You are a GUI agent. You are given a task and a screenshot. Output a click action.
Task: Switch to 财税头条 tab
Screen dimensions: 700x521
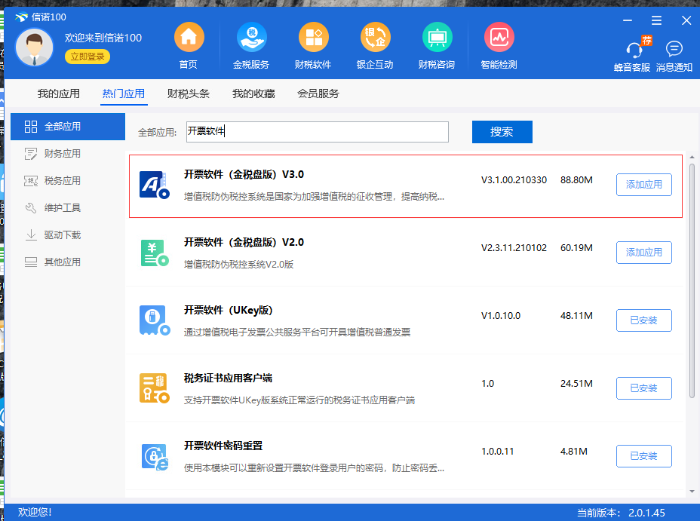tap(189, 93)
